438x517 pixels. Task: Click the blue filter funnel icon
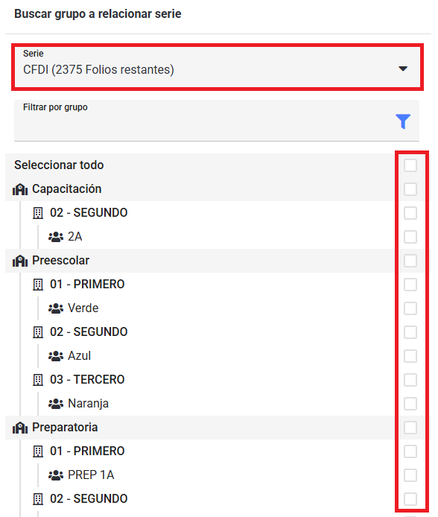[x=403, y=121]
